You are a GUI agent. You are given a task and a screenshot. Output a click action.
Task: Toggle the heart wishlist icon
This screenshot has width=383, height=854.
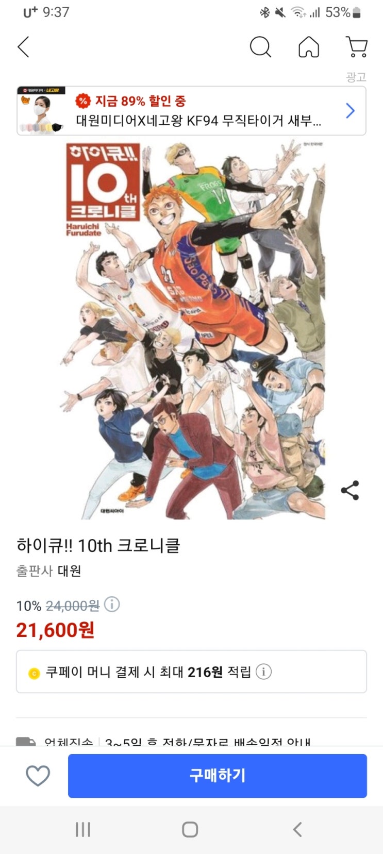coord(38,776)
